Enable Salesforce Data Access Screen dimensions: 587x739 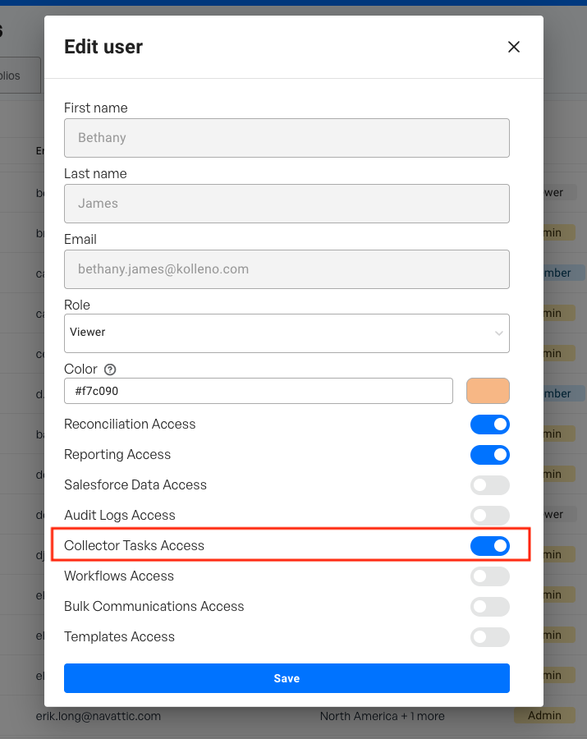[x=490, y=485]
